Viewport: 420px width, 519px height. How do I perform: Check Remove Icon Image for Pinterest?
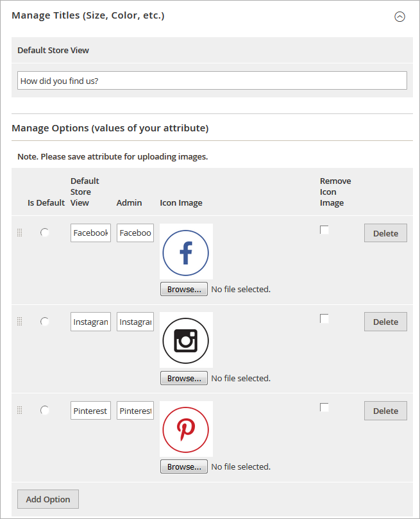click(x=324, y=408)
